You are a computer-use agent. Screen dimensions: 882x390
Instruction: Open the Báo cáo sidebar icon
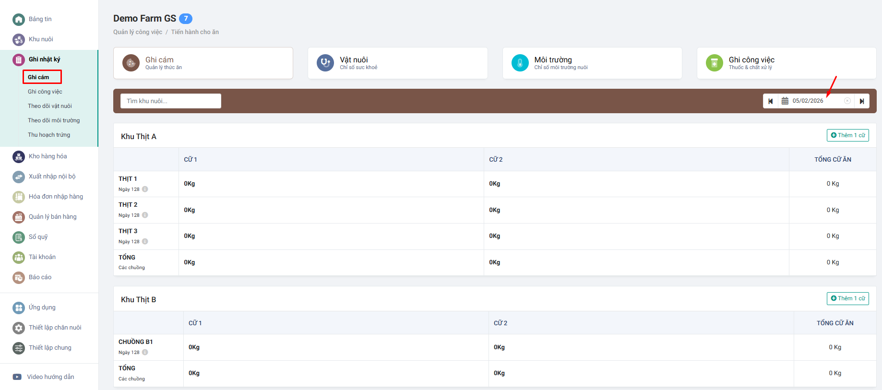click(x=19, y=277)
